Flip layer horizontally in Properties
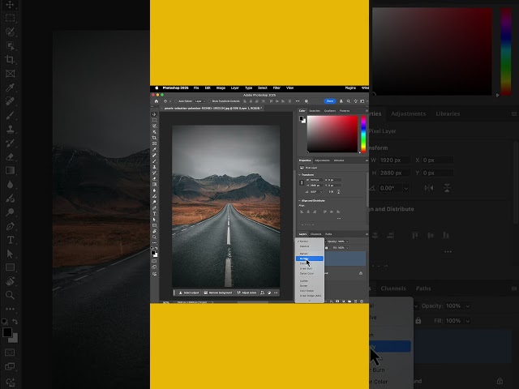Screen dimensions: 519x389 [x=331, y=192]
